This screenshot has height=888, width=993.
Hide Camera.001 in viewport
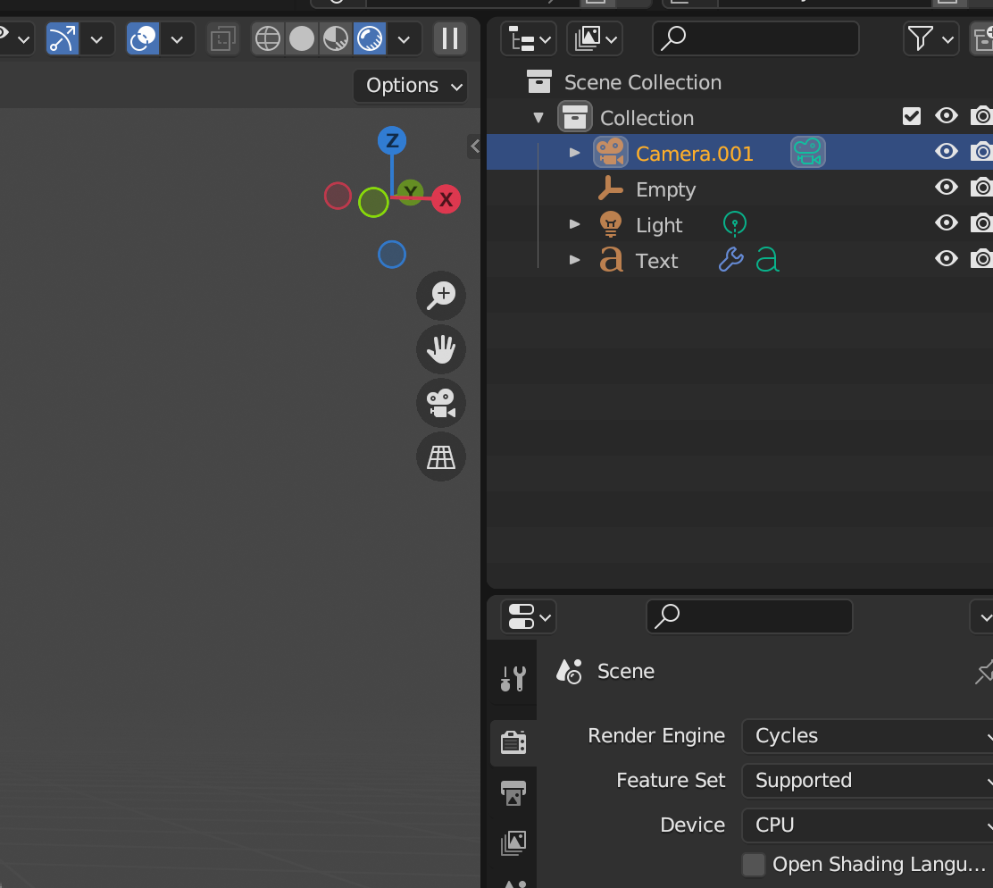(947, 151)
